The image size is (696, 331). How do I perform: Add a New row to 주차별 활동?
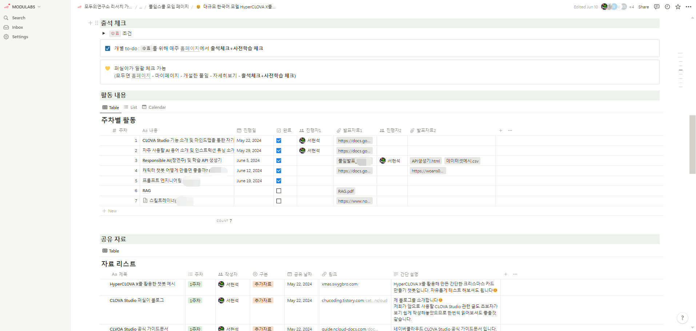click(x=109, y=211)
